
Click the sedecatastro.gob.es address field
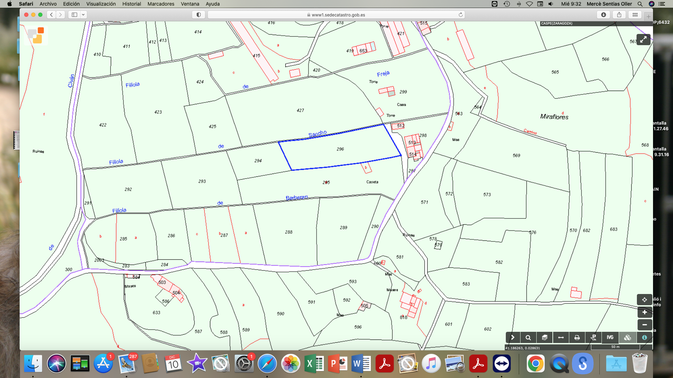[x=336, y=15]
